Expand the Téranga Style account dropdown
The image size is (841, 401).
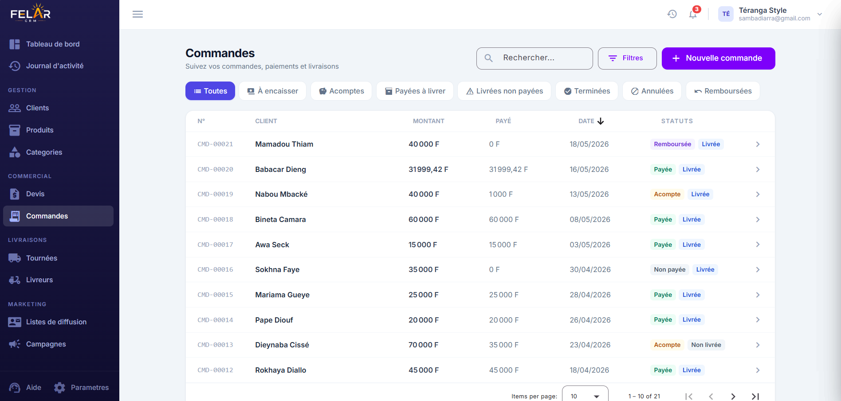[819, 14]
